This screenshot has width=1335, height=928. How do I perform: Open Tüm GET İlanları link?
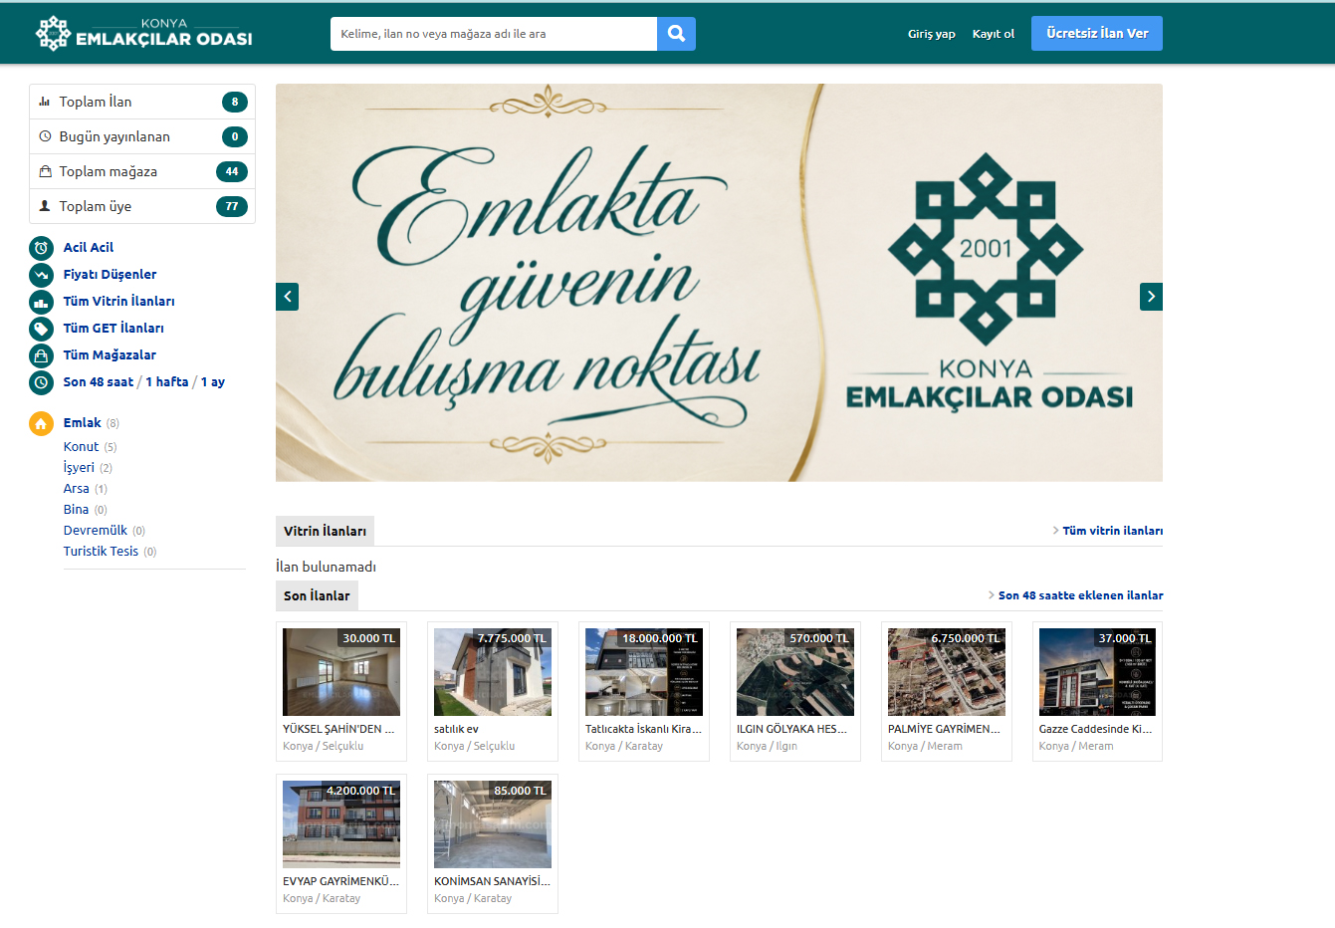click(113, 329)
